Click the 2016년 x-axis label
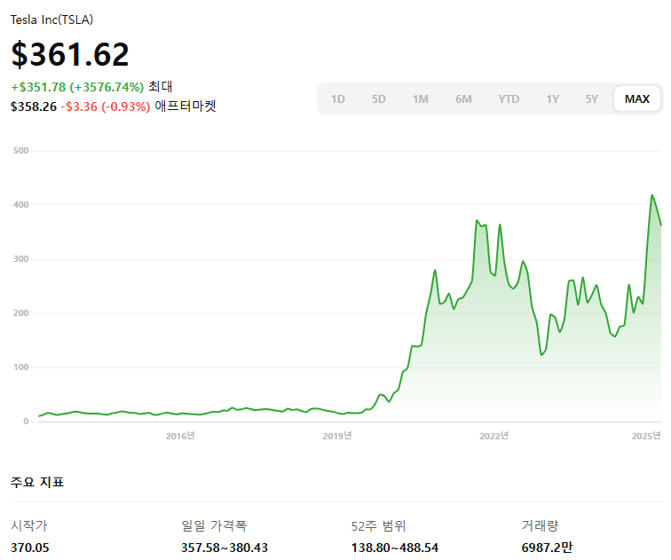671x560 pixels. pos(180,436)
